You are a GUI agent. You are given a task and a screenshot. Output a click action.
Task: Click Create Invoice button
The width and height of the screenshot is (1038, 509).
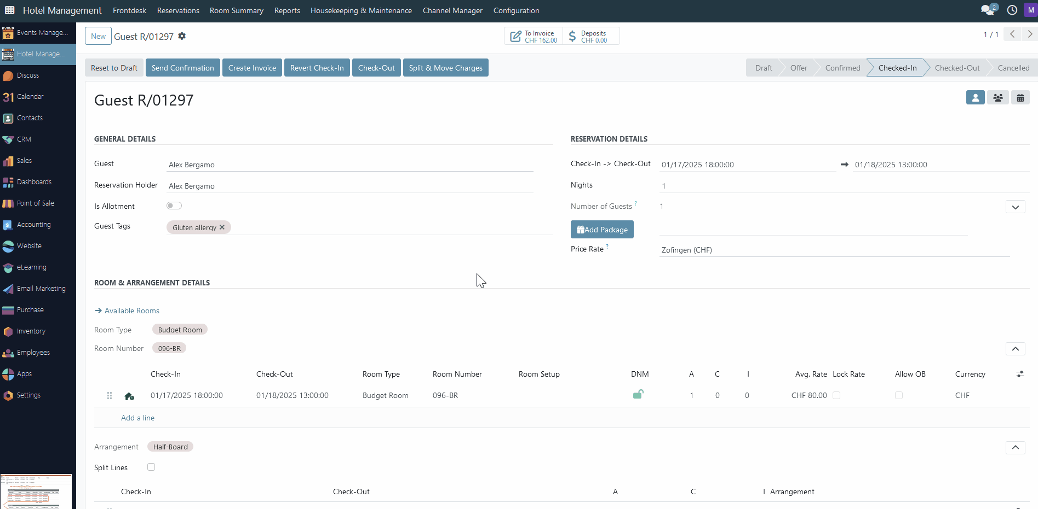tap(252, 68)
